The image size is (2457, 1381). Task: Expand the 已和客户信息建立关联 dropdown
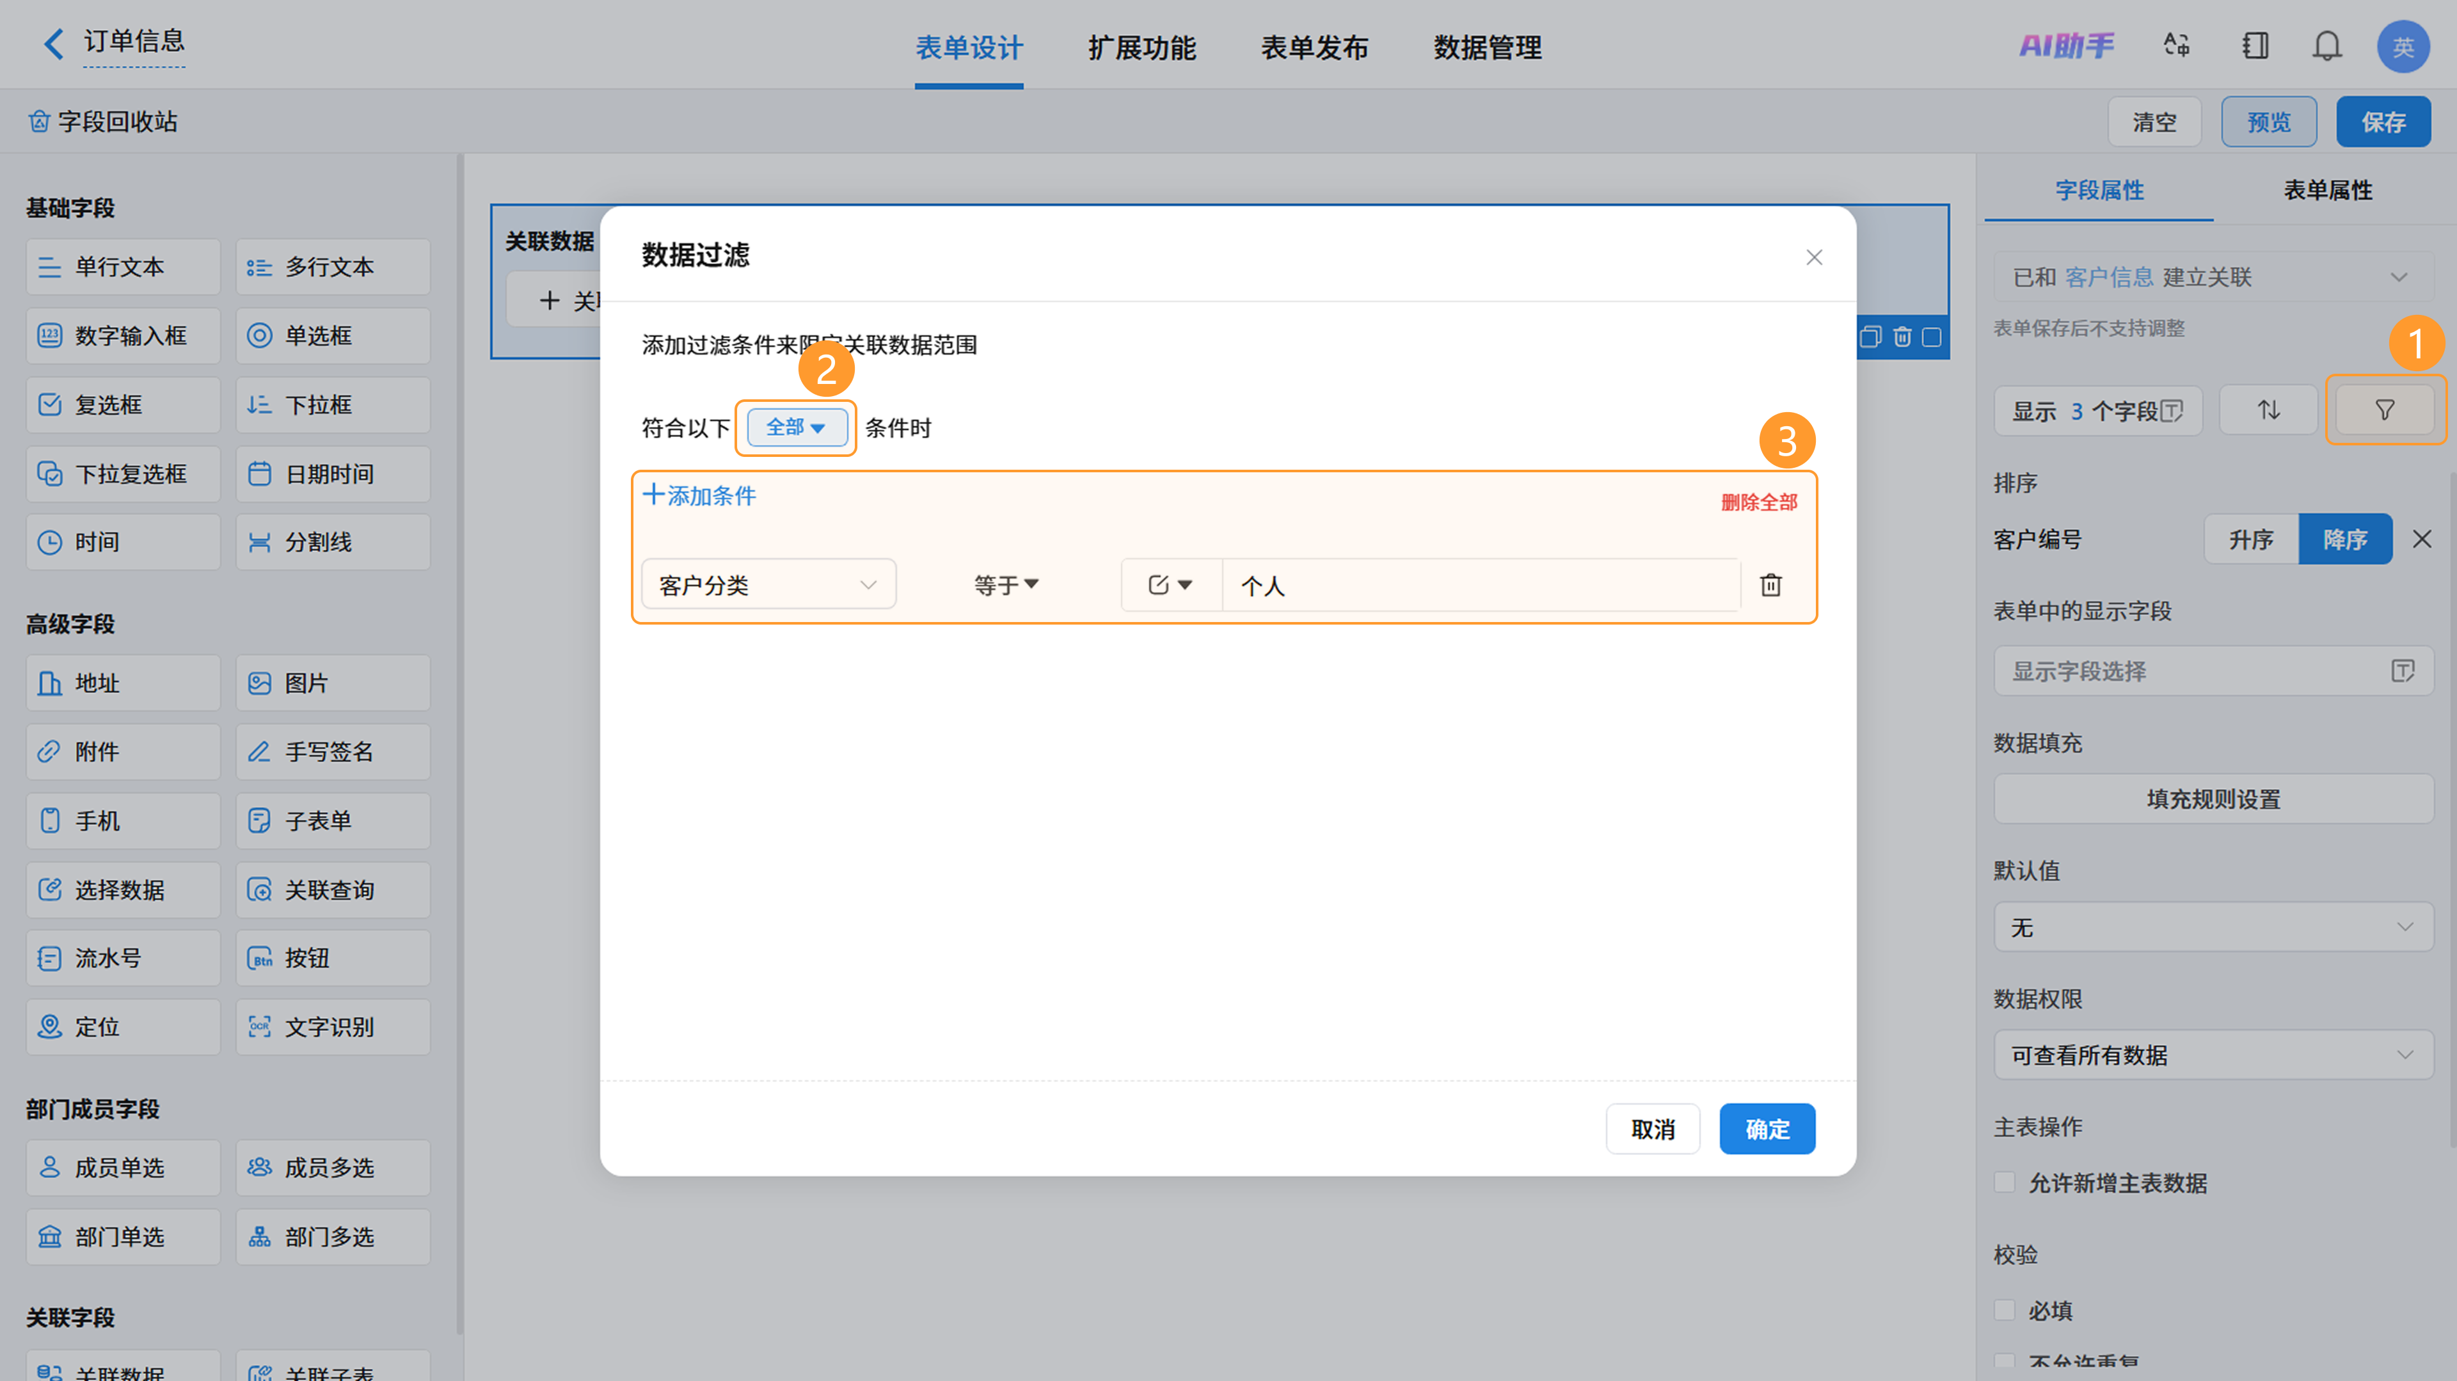(2213, 276)
